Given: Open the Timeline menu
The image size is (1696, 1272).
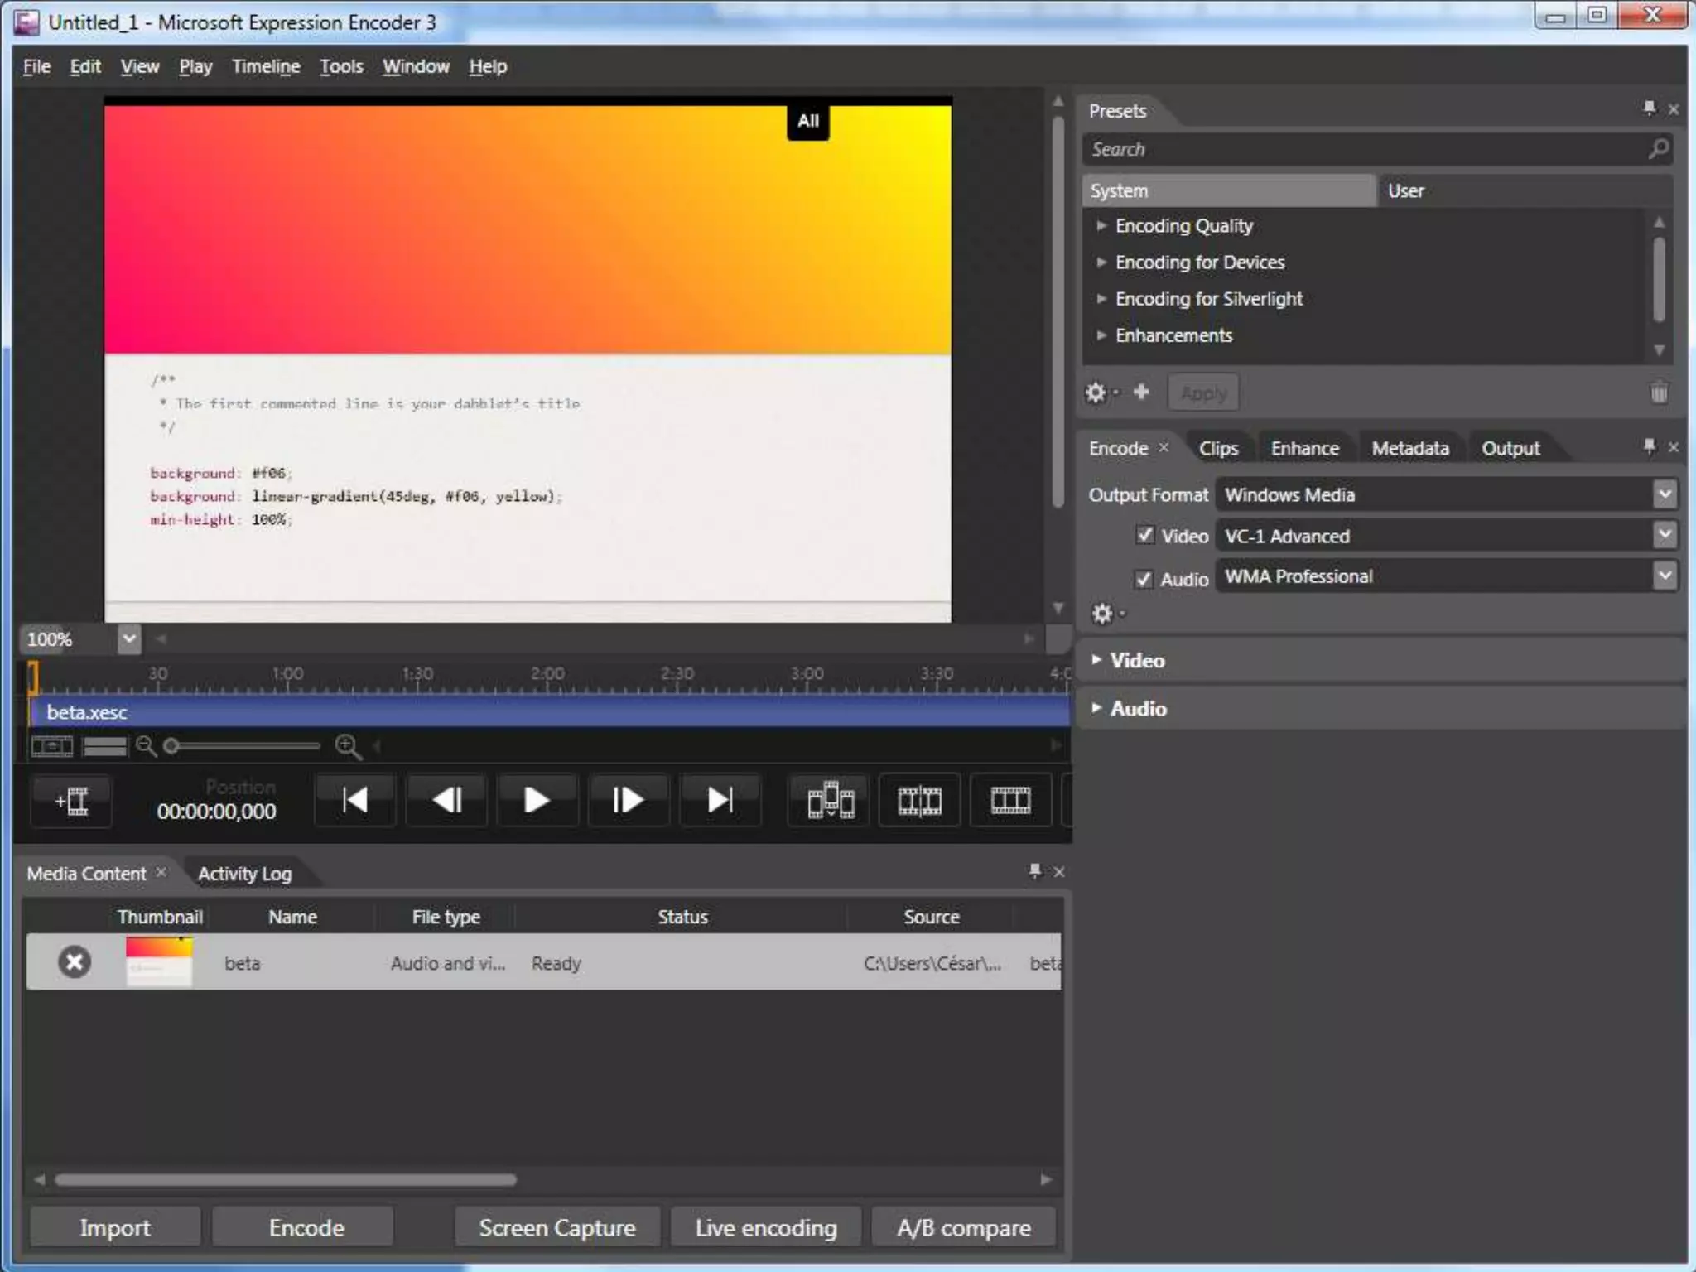Looking at the screenshot, I should 266,66.
